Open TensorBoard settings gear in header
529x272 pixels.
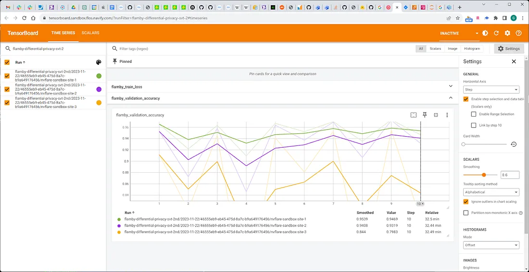tap(507, 33)
